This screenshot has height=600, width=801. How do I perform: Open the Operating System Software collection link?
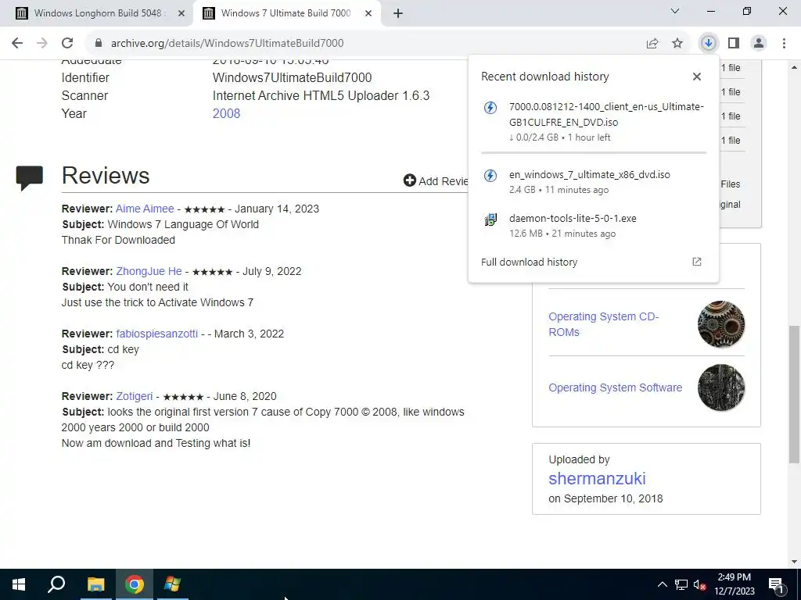click(615, 387)
